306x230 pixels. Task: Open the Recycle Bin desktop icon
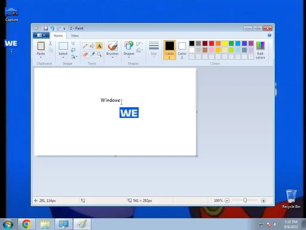click(x=291, y=199)
